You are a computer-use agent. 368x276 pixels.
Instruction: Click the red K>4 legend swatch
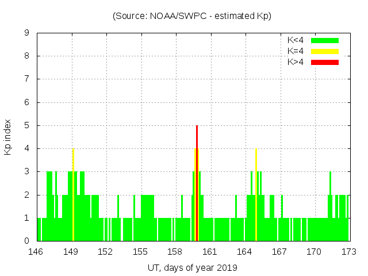[325, 62]
